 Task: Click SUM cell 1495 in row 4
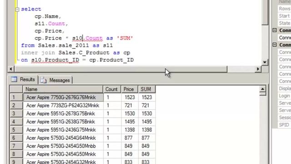point(147,122)
